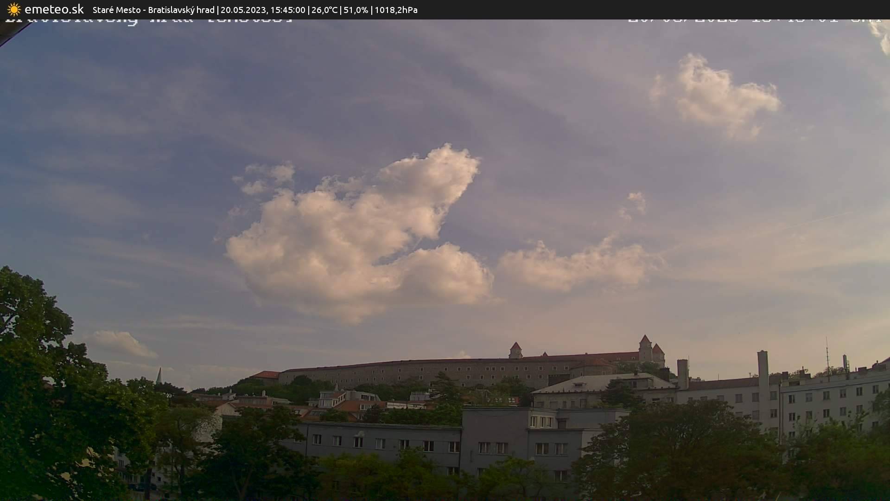Click the timestamp 15:45:00

pos(287,9)
